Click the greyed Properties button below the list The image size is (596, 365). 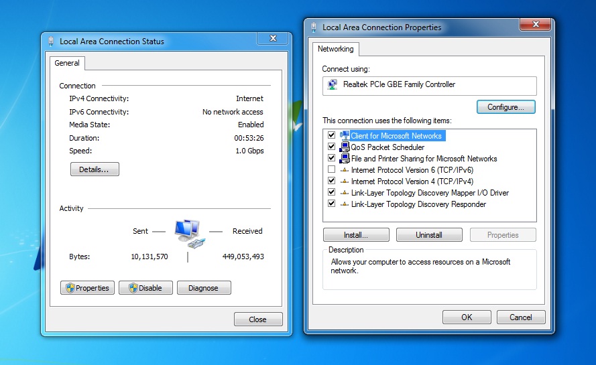click(x=503, y=235)
